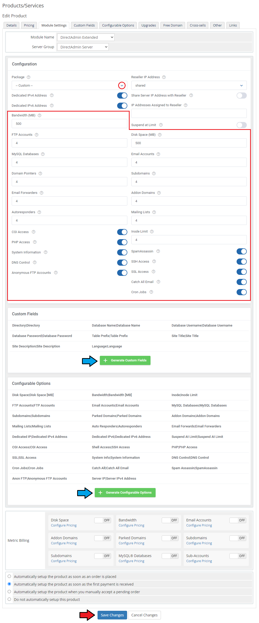
Task: Turn off the PHP Access switch
Action: click(x=122, y=242)
